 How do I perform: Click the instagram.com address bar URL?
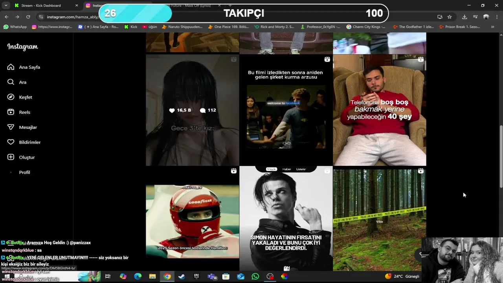pyautogui.click(x=72, y=17)
